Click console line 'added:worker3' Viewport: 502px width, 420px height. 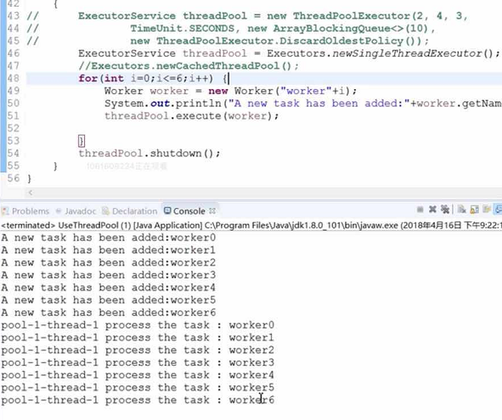[x=108, y=275]
